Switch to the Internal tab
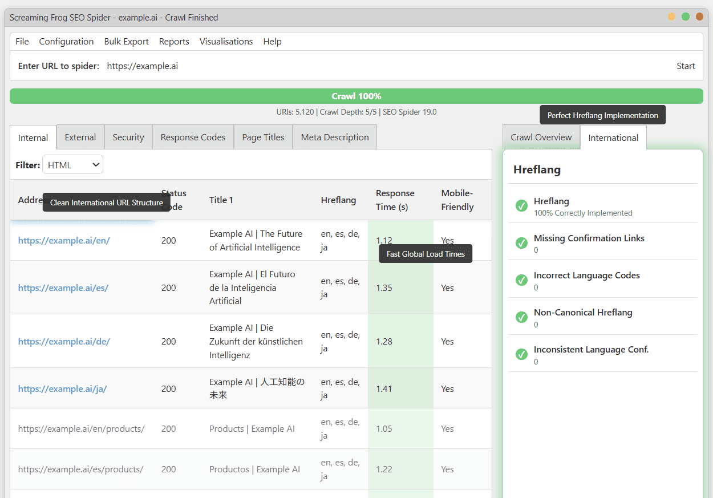Screen dimensions: 713x498 tap(33, 137)
